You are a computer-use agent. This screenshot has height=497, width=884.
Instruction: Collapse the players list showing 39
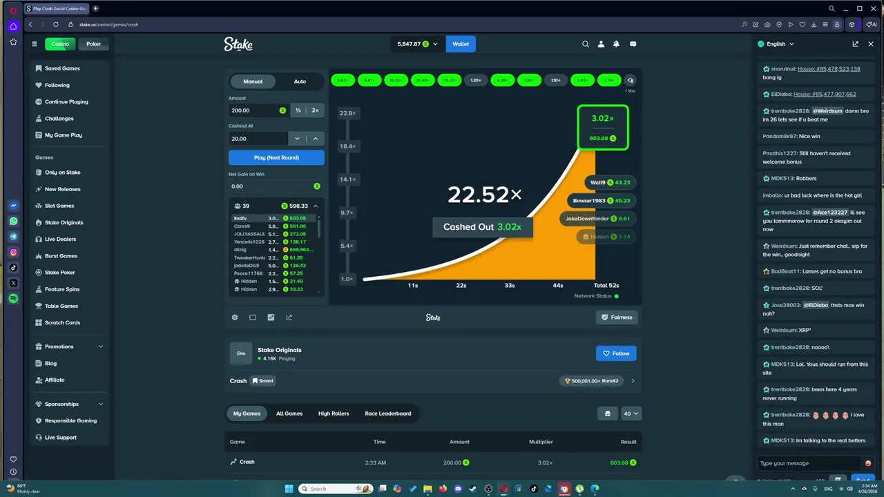(316, 206)
